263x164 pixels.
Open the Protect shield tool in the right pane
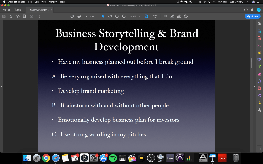259,81
